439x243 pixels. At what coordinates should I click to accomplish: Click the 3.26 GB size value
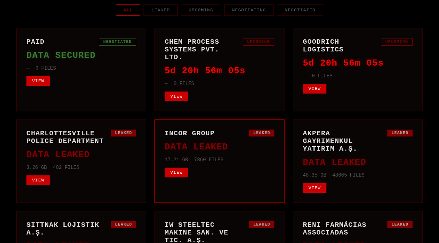click(37, 167)
